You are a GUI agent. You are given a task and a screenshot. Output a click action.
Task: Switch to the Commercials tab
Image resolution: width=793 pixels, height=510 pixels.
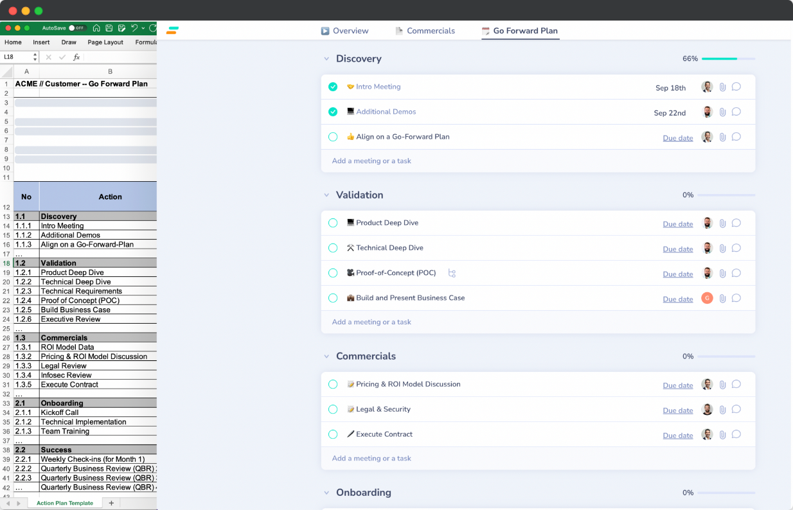click(425, 30)
